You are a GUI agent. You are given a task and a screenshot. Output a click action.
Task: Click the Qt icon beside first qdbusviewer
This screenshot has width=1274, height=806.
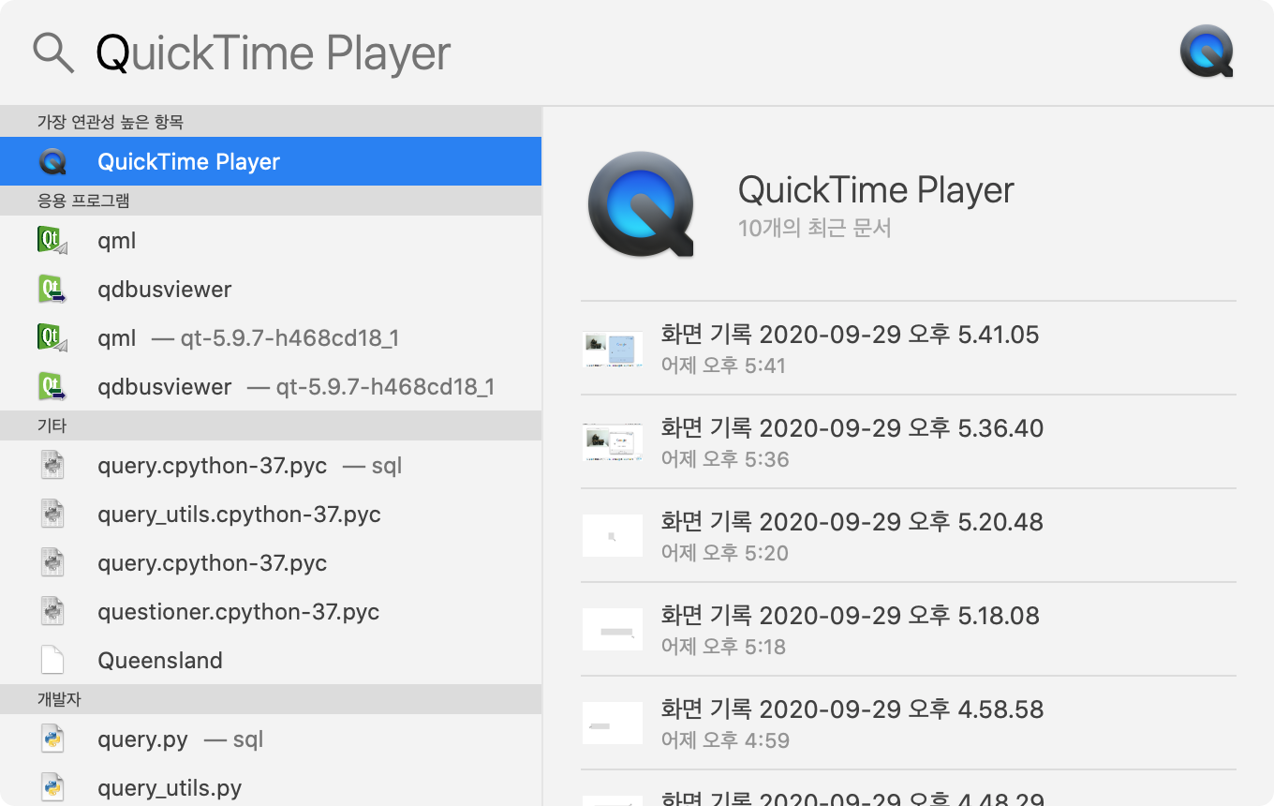(52, 289)
